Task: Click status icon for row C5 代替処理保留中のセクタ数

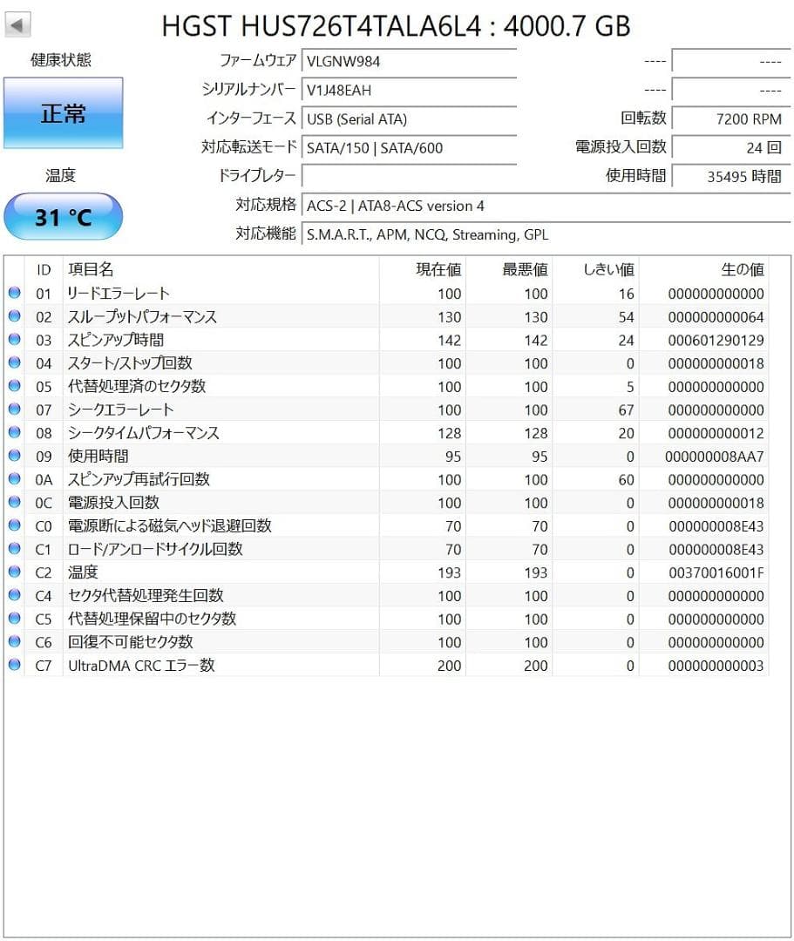Action: click(15, 619)
